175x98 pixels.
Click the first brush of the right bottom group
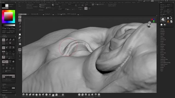[x=79, y=95]
